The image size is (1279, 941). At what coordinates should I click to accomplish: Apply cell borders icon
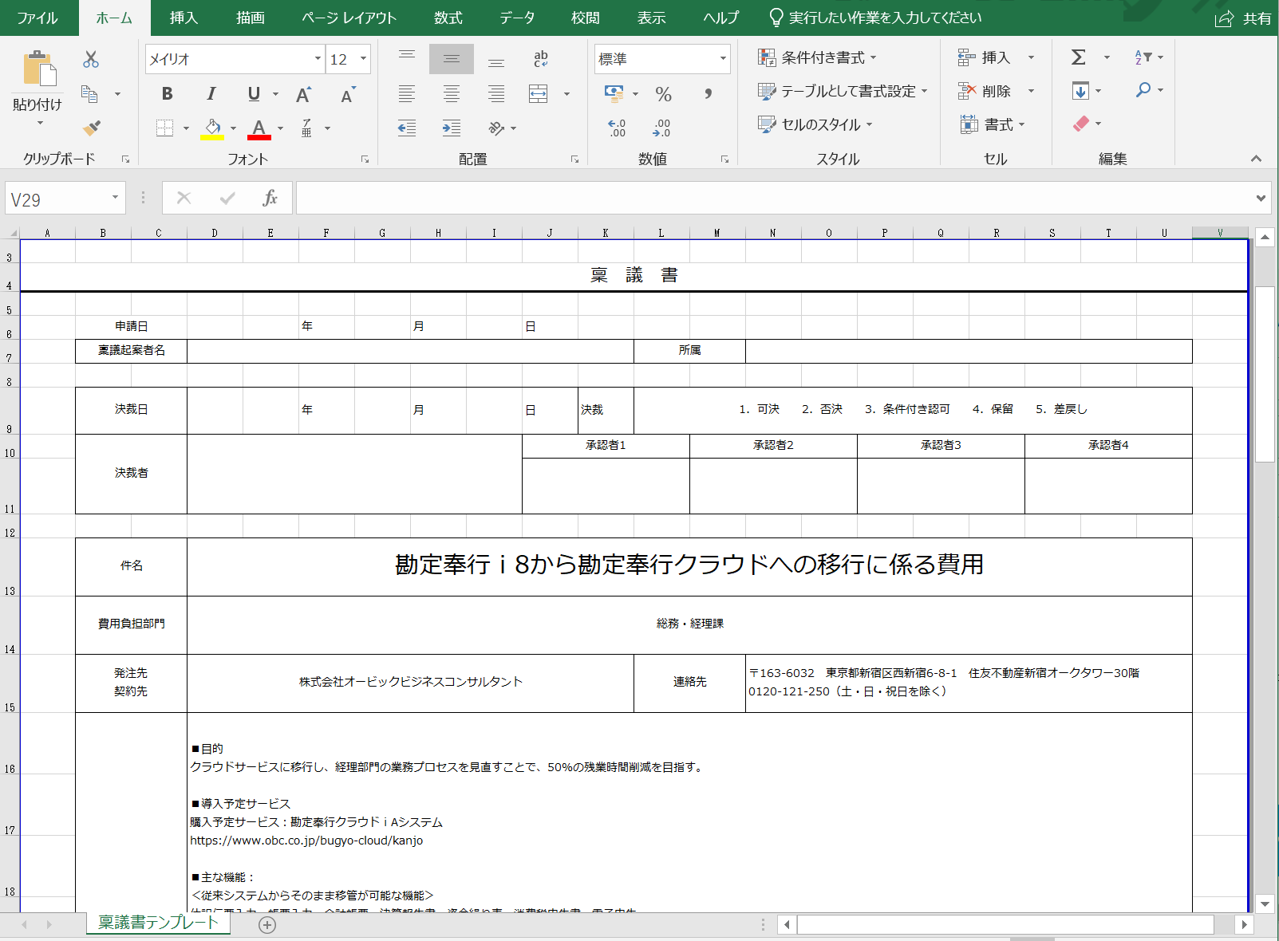tap(165, 128)
